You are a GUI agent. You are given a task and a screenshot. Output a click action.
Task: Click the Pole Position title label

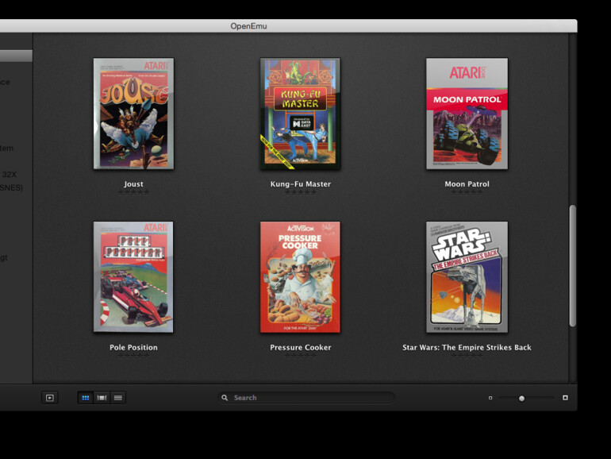tap(133, 348)
